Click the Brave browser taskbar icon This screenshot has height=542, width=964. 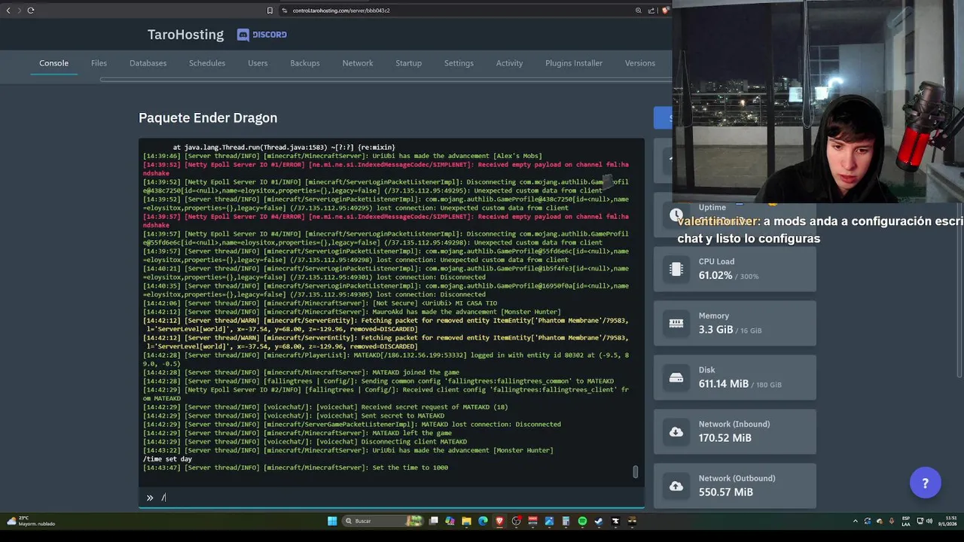click(499, 521)
